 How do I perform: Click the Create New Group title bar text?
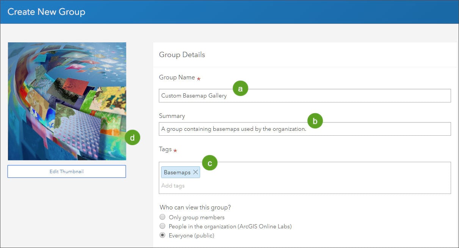click(x=46, y=12)
